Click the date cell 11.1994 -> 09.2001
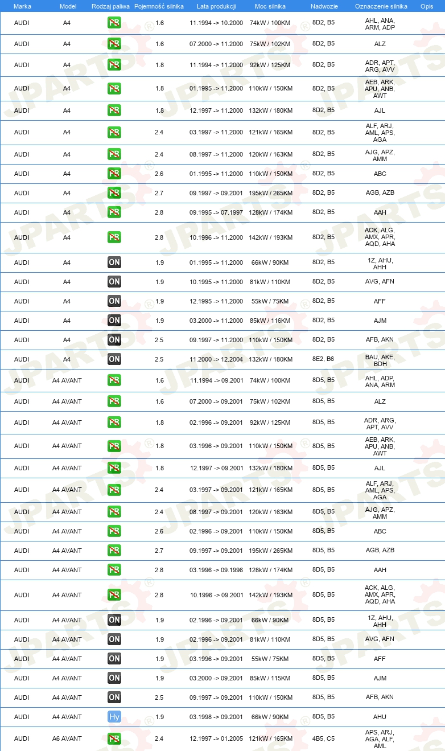Viewport: 445px width, 751px height. [x=216, y=380]
